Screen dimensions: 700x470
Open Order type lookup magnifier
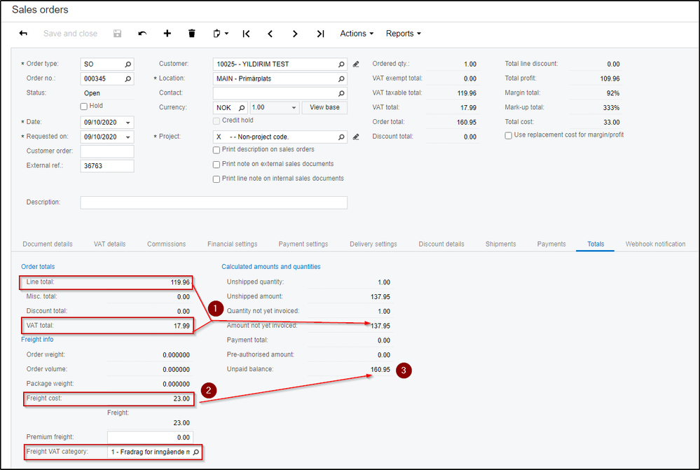[x=128, y=64]
